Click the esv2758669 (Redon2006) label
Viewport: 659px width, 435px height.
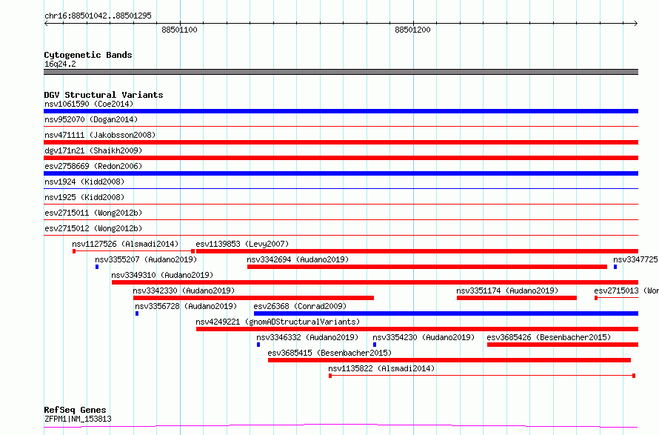pos(93,166)
